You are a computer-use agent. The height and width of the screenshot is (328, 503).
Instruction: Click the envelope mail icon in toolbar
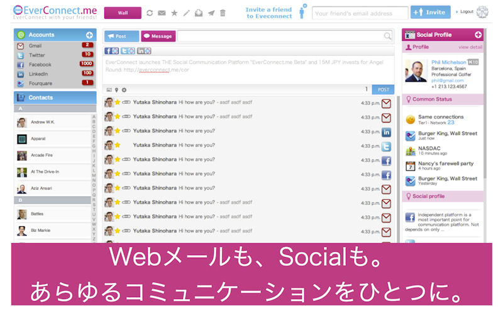point(162,13)
